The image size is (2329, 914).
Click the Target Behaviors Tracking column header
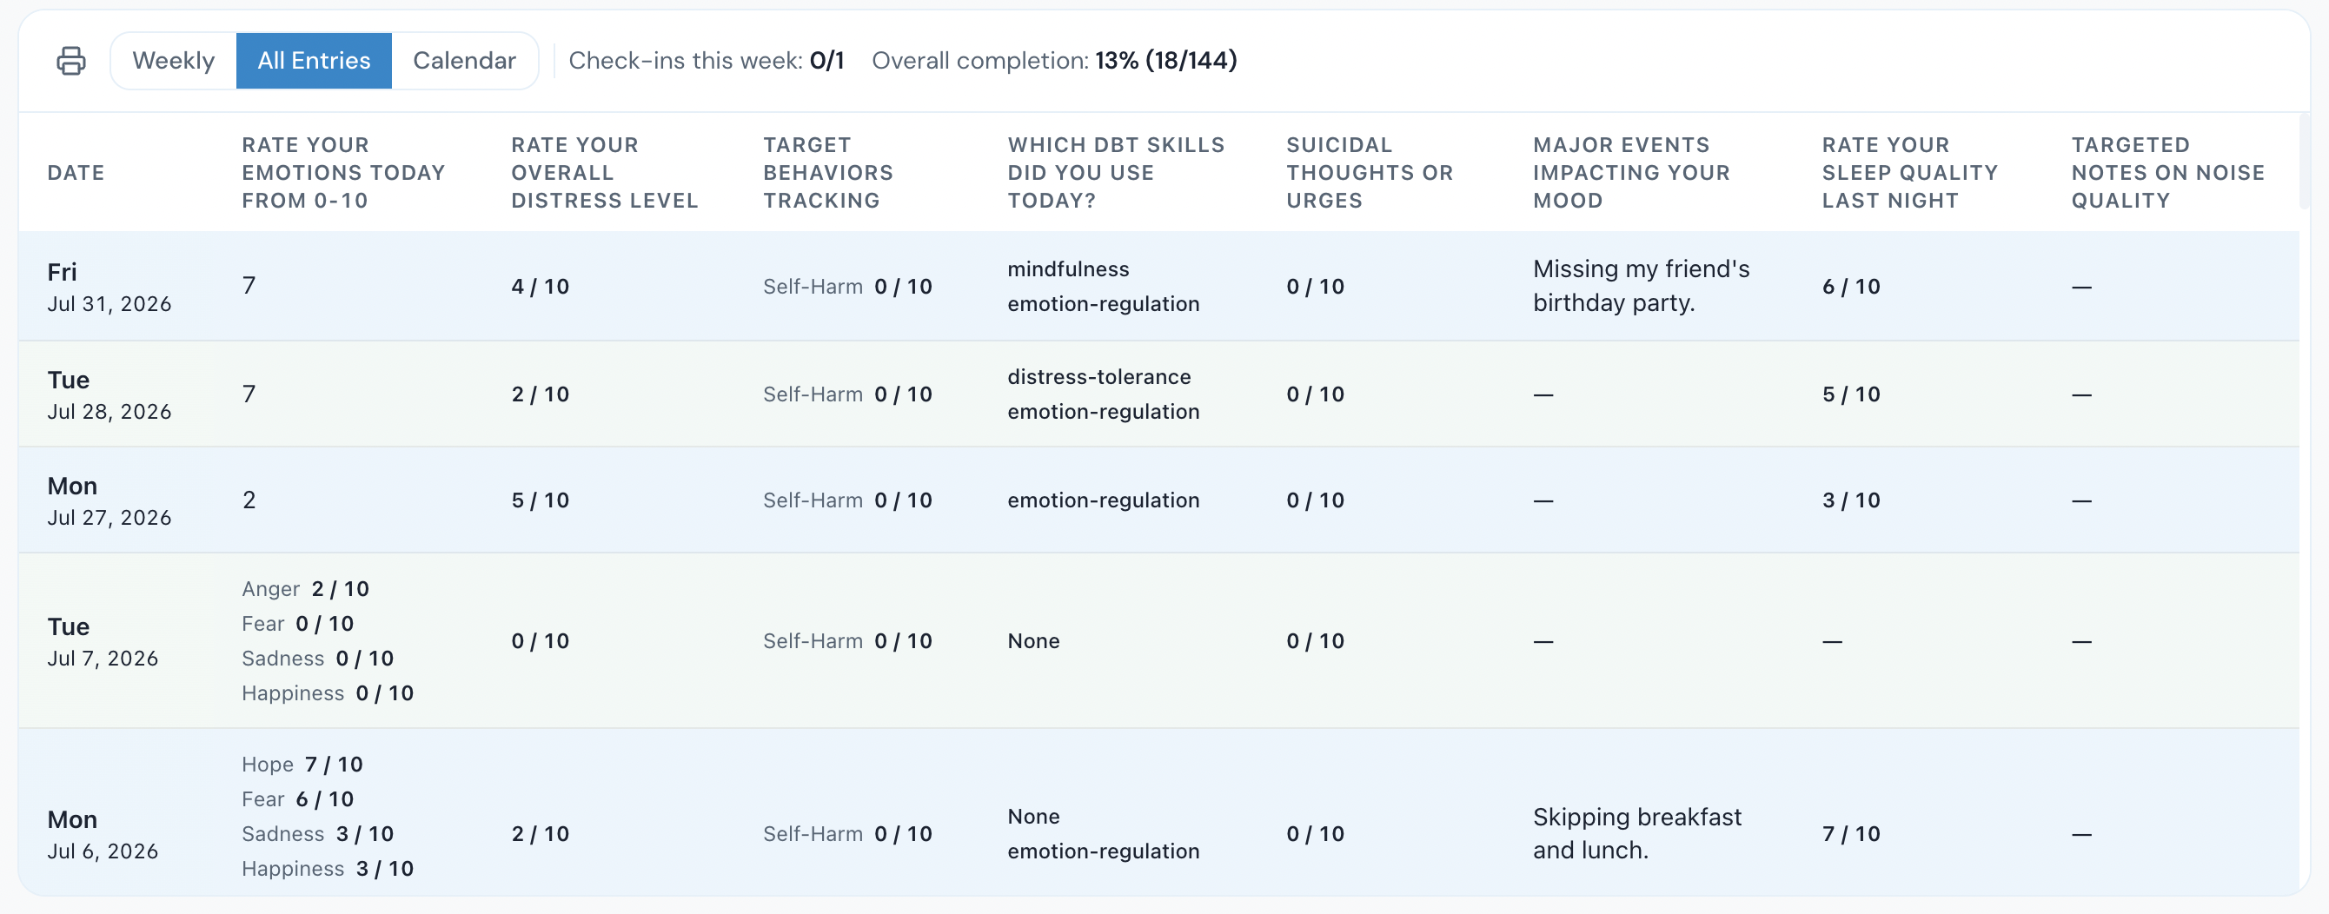tap(828, 173)
